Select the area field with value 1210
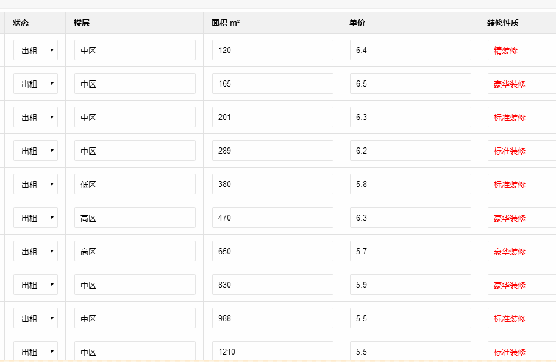The height and width of the screenshot is (362, 556). 273,352
